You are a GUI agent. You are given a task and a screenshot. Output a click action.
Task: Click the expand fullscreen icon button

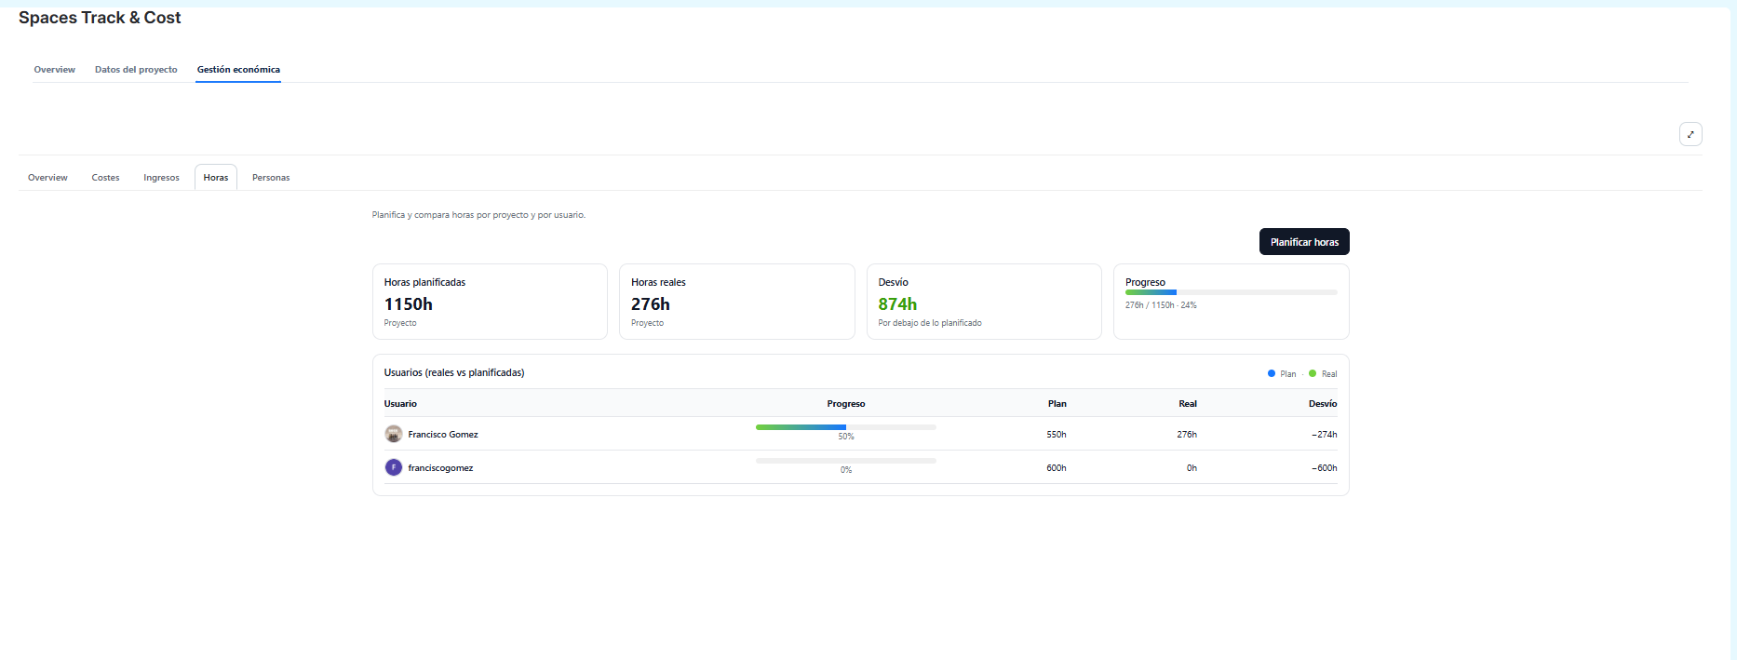[x=1690, y=134]
